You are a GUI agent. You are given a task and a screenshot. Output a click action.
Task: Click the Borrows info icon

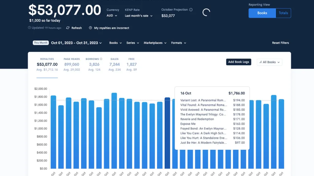click(x=101, y=59)
